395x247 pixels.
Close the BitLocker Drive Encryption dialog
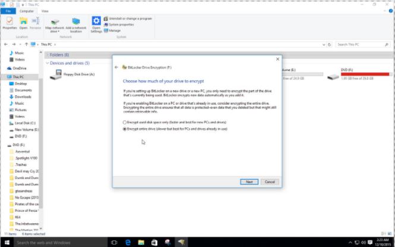point(277,59)
